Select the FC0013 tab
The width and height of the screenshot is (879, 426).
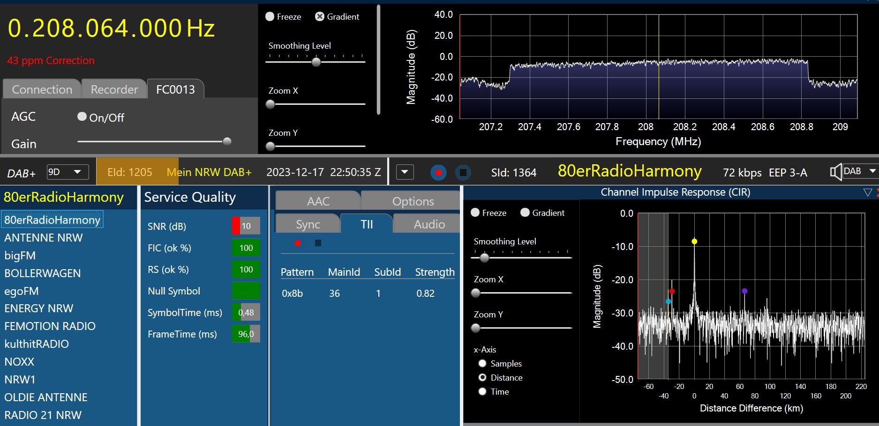click(175, 89)
